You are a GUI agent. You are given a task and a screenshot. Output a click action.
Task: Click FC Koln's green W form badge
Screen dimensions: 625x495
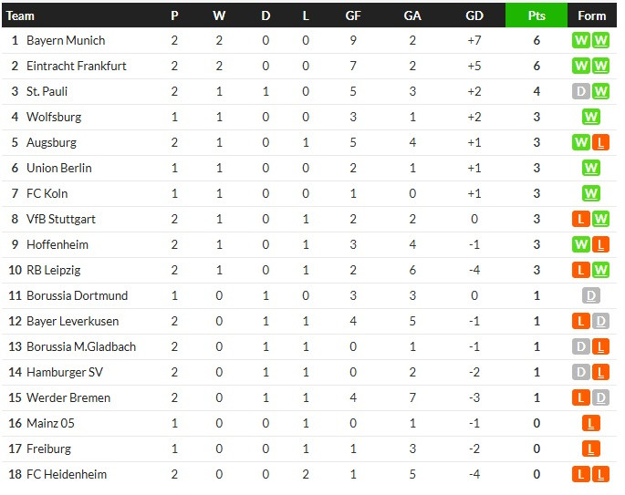tap(590, 193)
